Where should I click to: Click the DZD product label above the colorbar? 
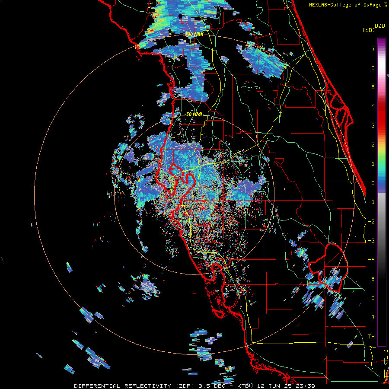(380, 26)
